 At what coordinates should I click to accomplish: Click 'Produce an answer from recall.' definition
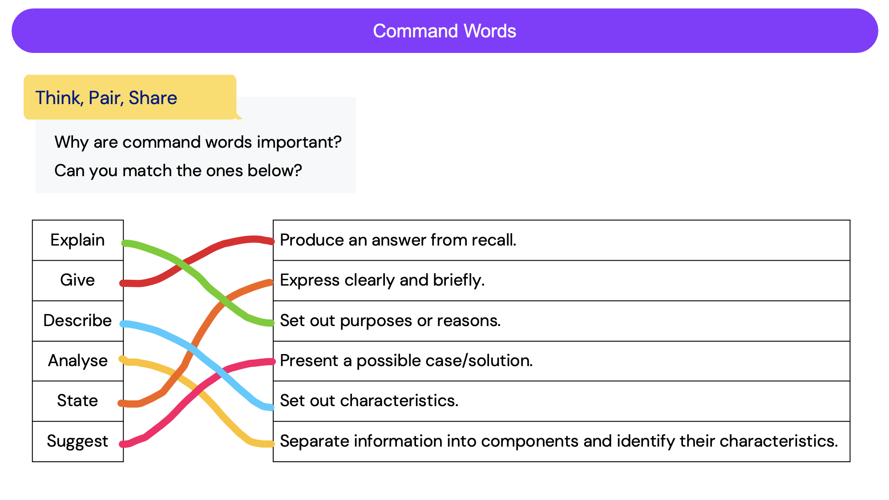398,240
